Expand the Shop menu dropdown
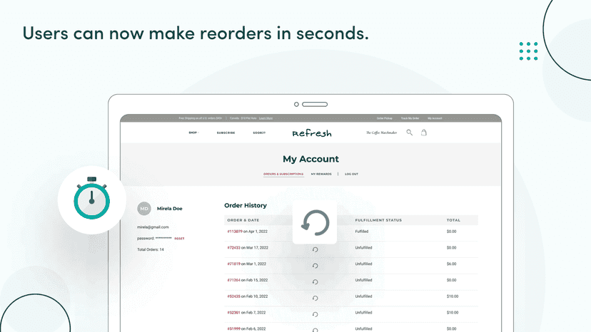591x332 pixels. (193, 133)
